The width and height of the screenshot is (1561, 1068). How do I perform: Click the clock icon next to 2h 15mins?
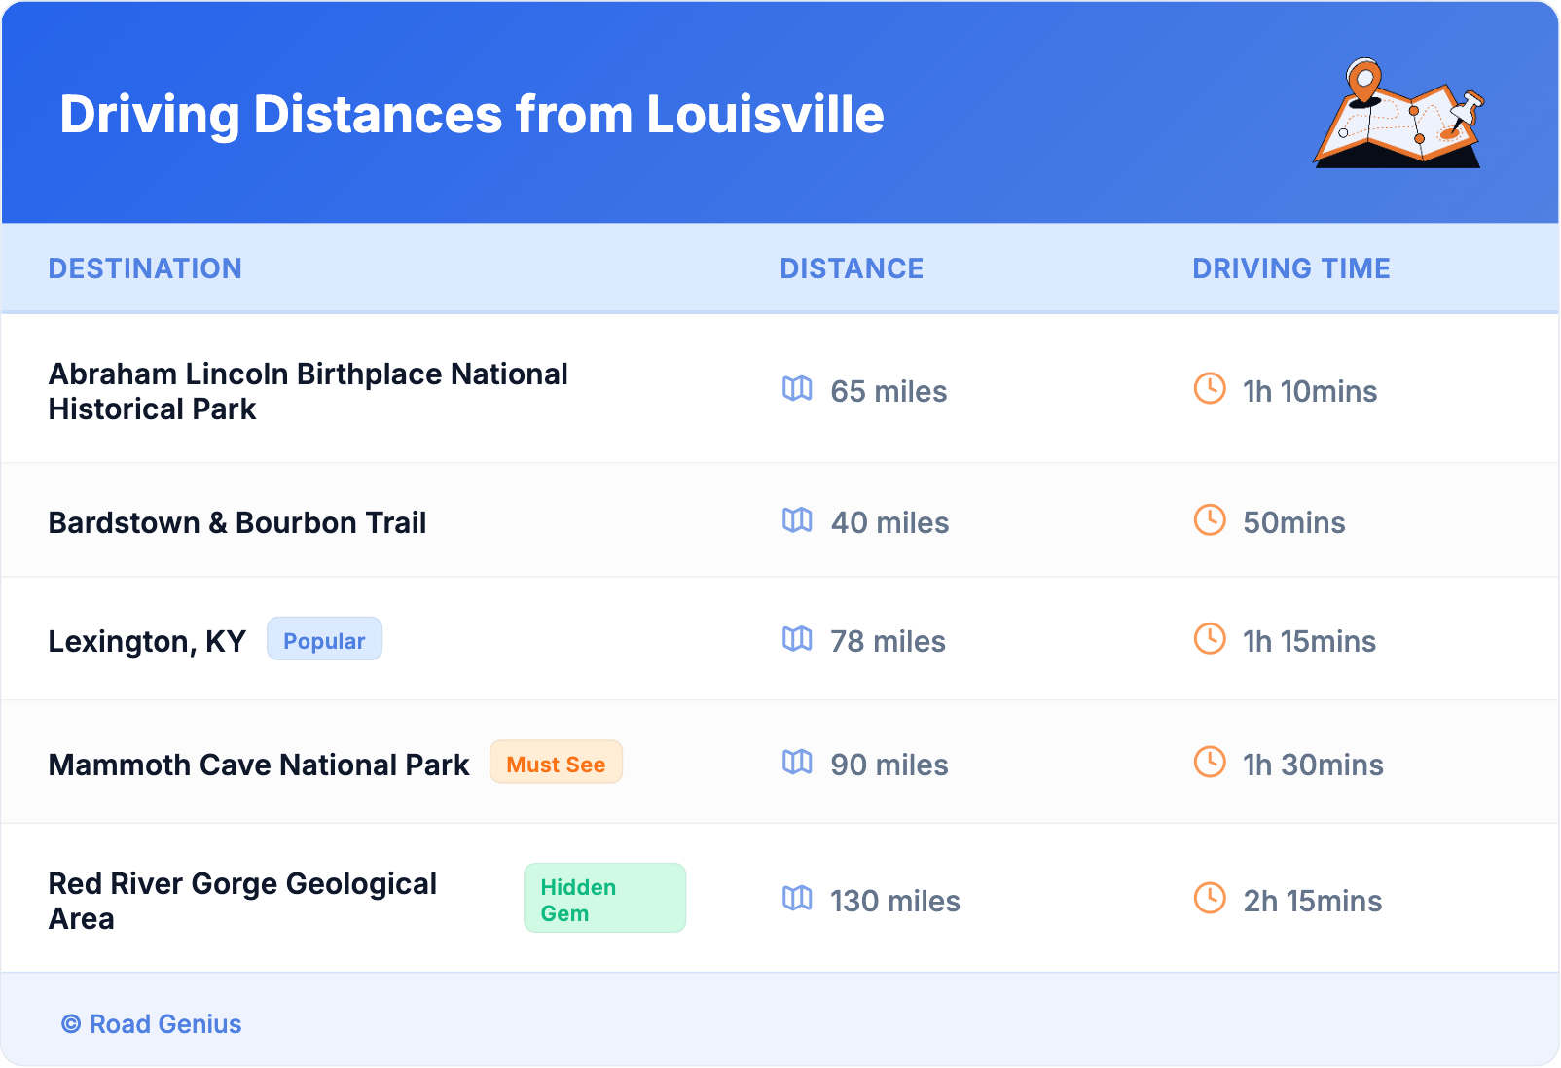tap(1210, 901)
